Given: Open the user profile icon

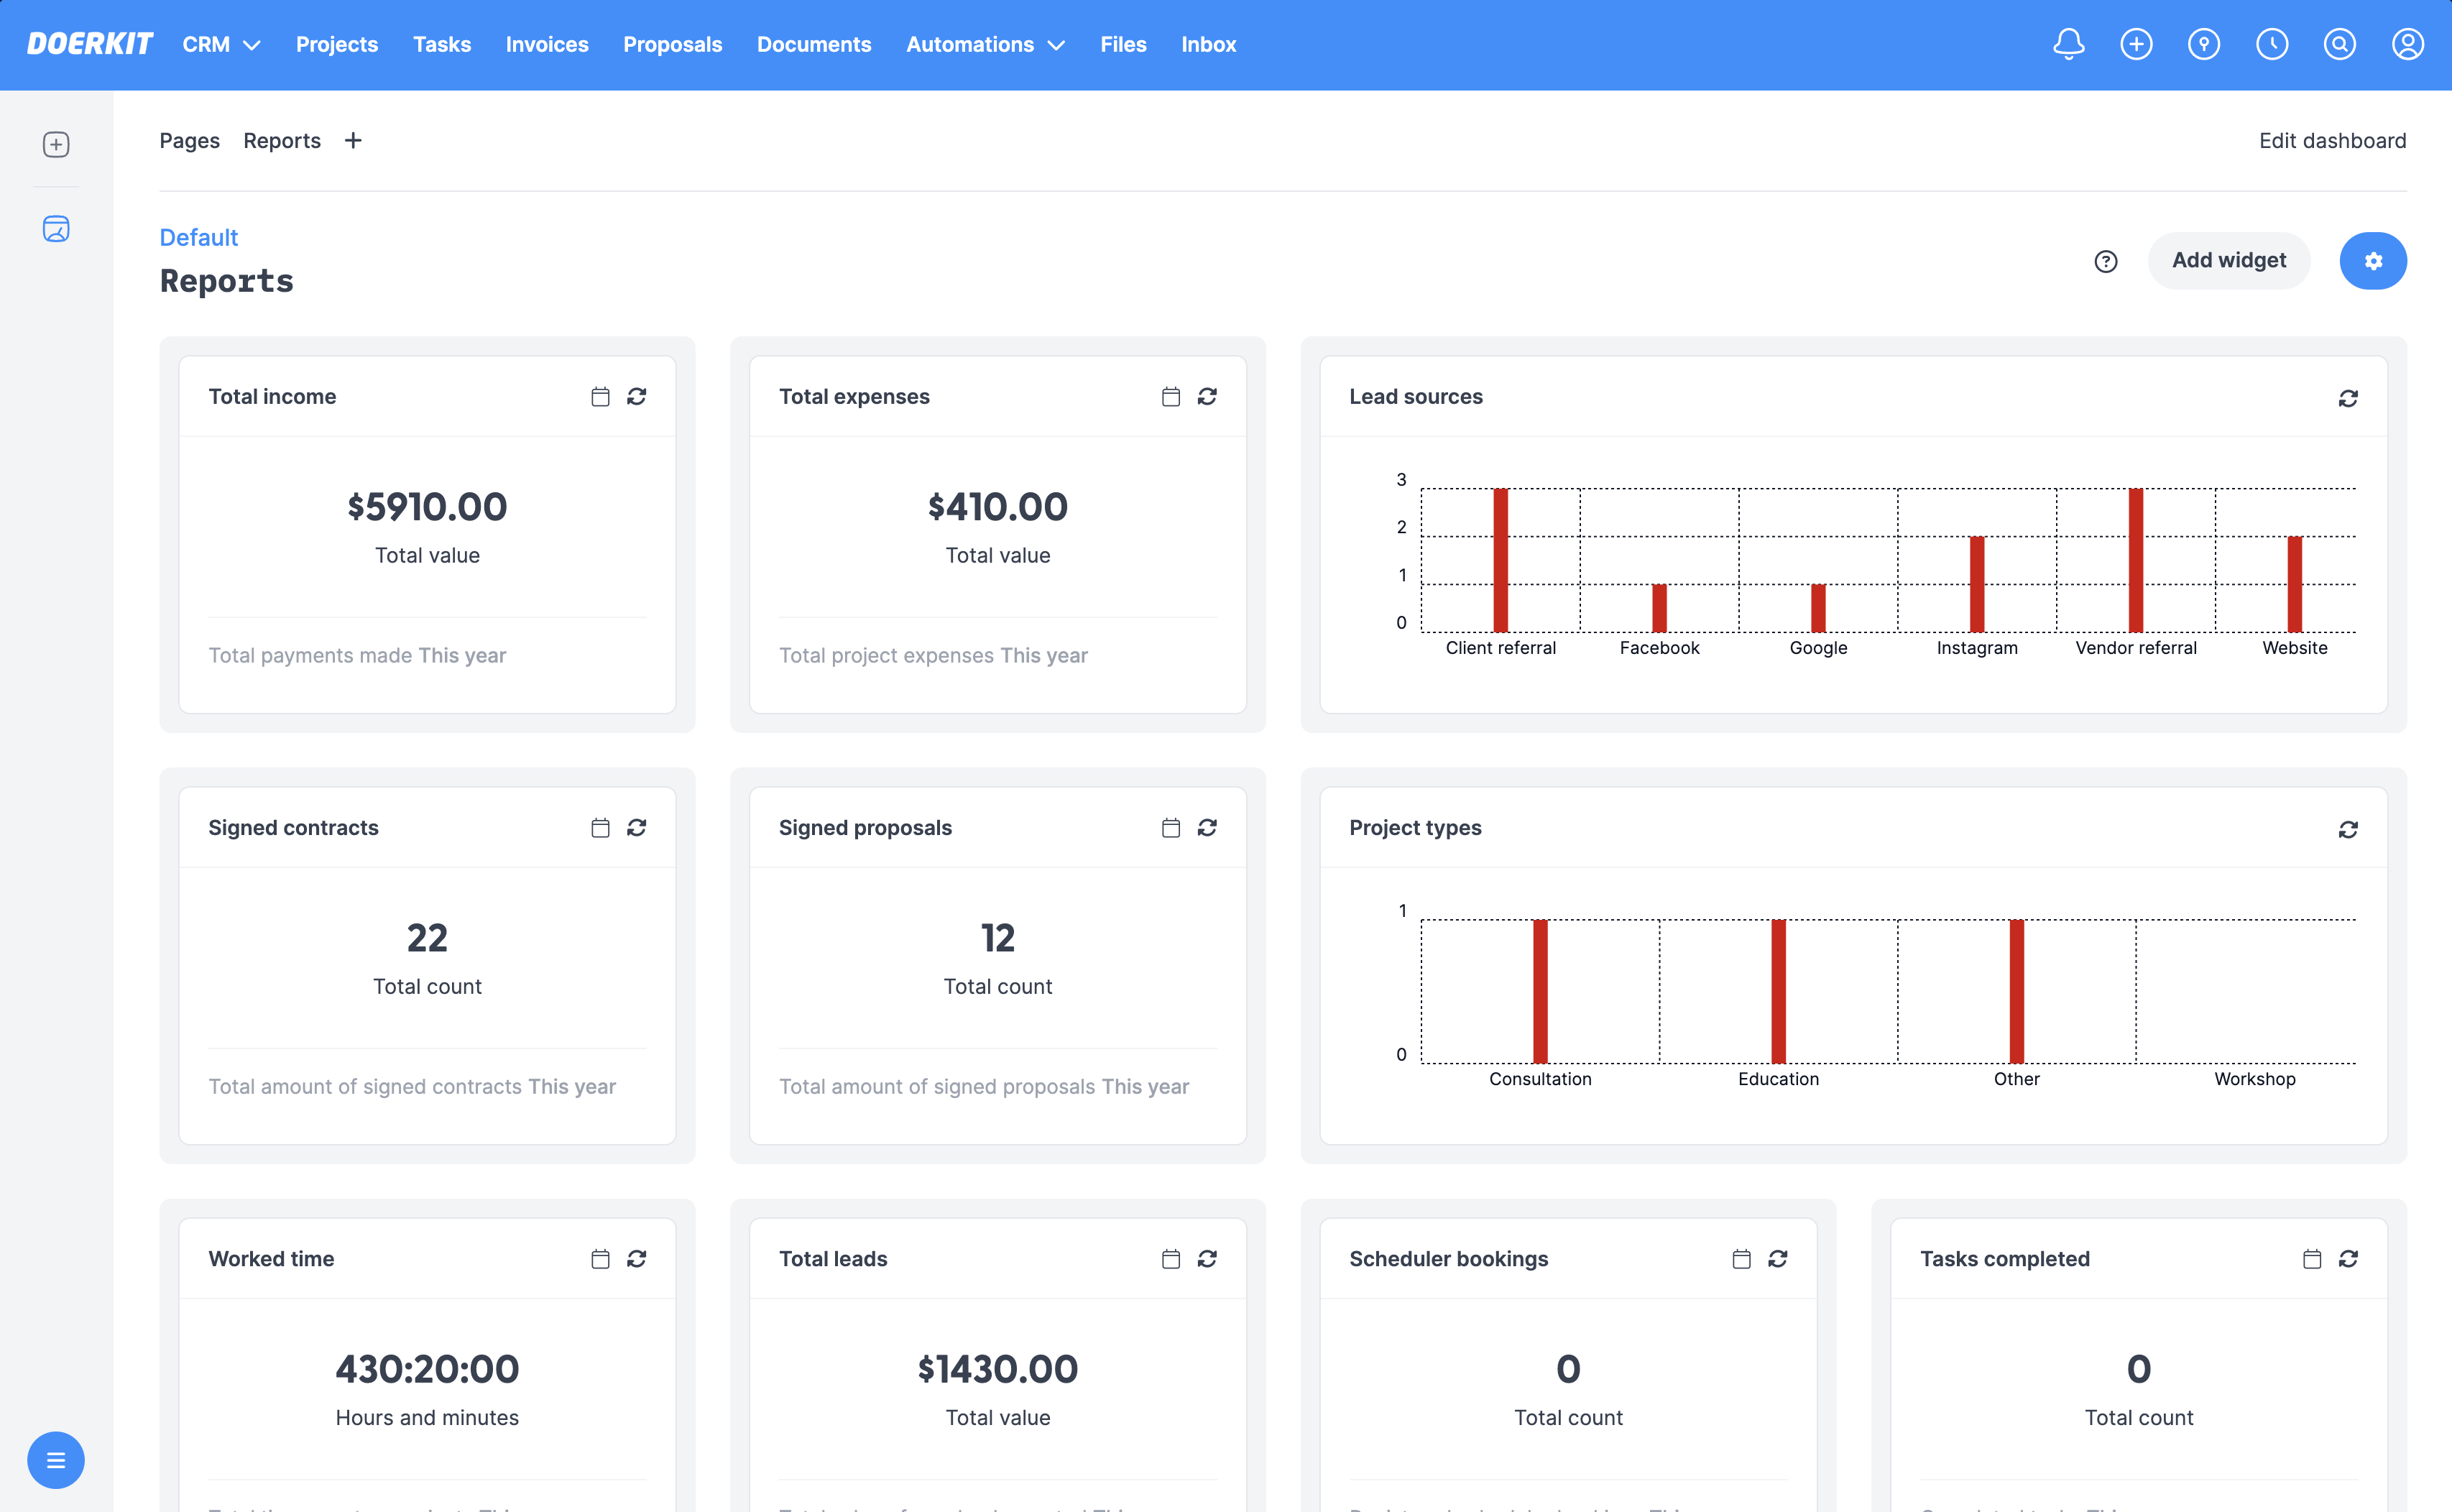Looking at the screenshot, I should click(x=2407, y=44).
